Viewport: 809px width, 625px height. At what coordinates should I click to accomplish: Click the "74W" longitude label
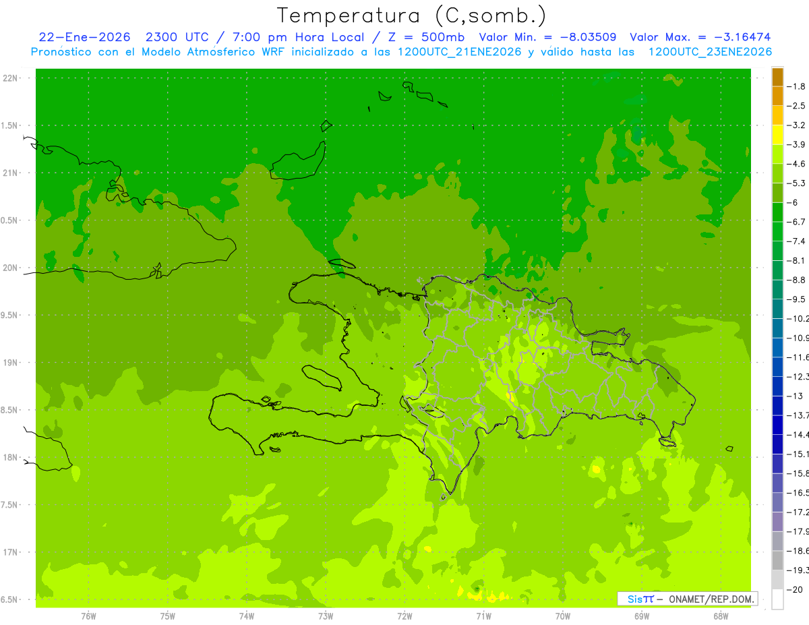coord(246,616)
